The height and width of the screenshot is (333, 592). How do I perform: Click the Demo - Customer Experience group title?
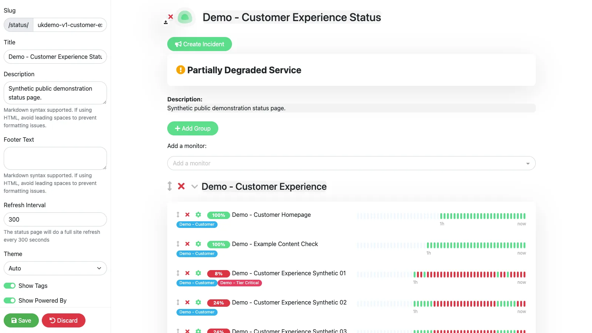264,186
